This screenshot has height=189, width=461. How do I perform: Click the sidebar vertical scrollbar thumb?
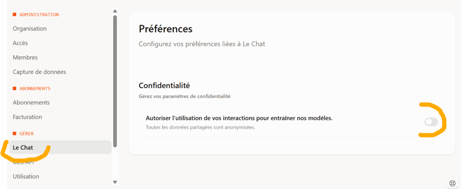pyautogui.click(x=115, y=81)
